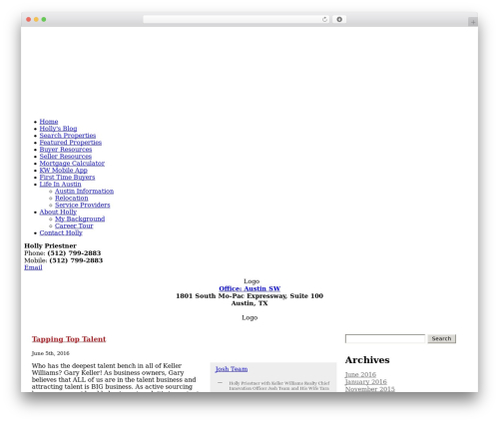Open January 2016 archive link

[366, 382]
